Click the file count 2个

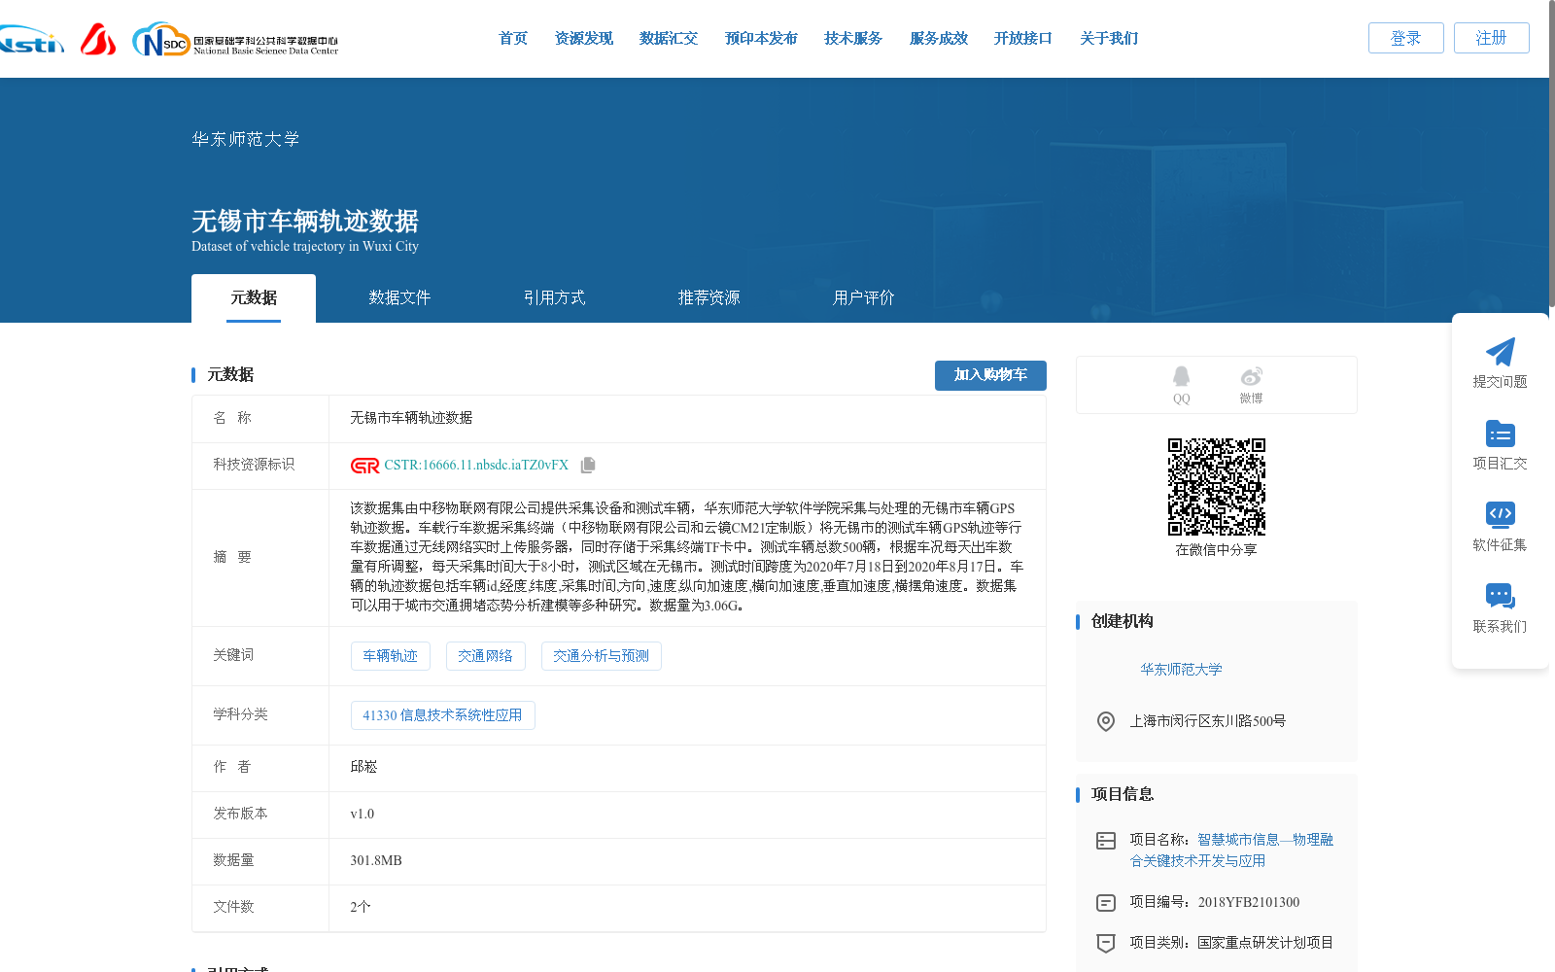[361, 908]
